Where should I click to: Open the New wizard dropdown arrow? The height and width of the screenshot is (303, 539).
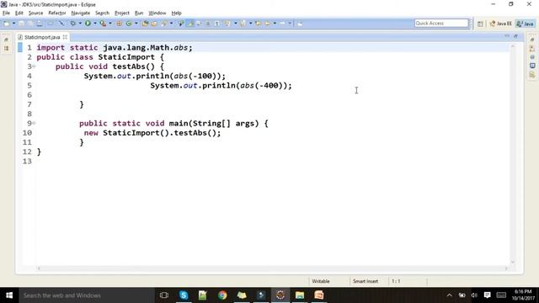pos(13,24)
